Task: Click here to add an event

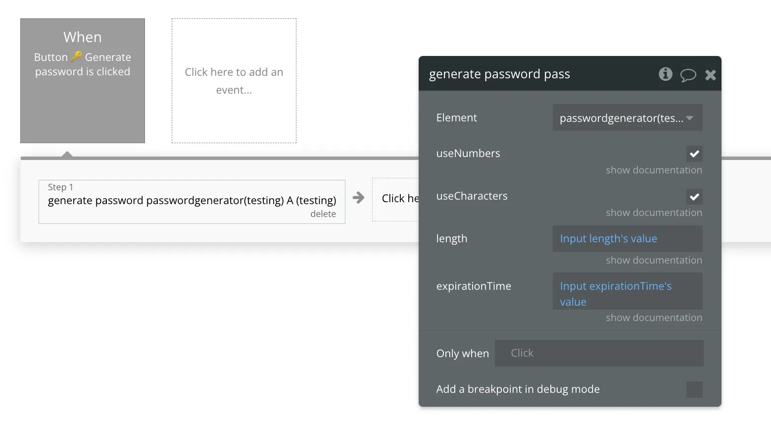Action: click(234, 81)
